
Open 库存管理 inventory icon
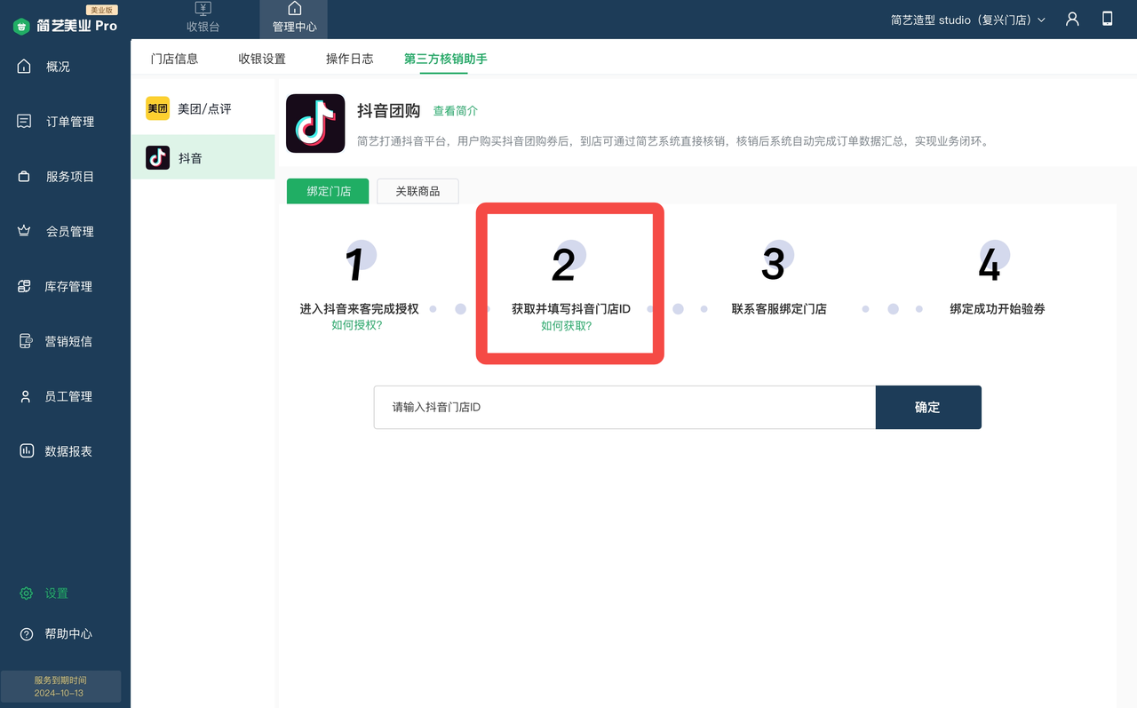point(25,287)
